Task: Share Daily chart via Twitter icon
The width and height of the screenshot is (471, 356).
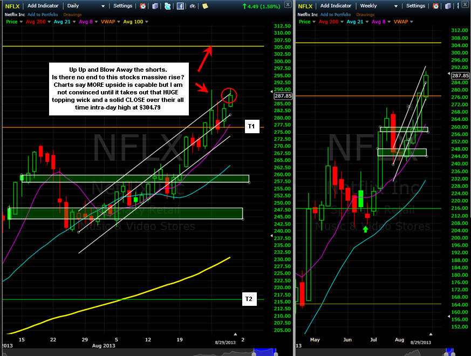Action: (x=168, y=6)
